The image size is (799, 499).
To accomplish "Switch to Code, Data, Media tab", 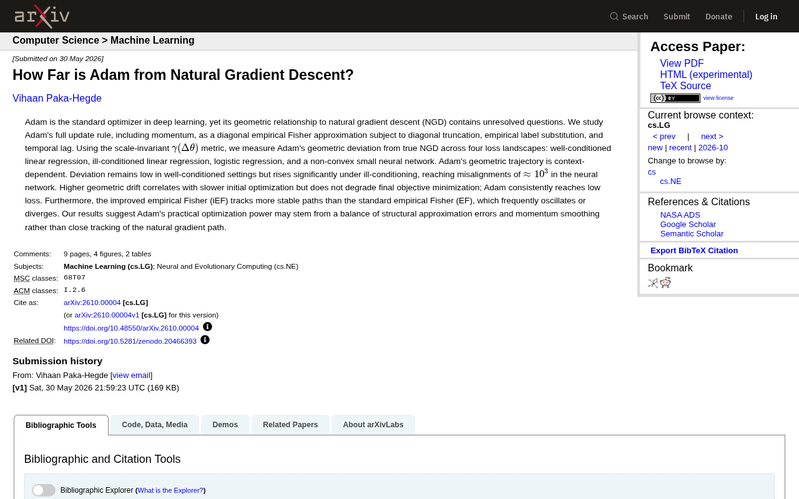I will (155, 425).
